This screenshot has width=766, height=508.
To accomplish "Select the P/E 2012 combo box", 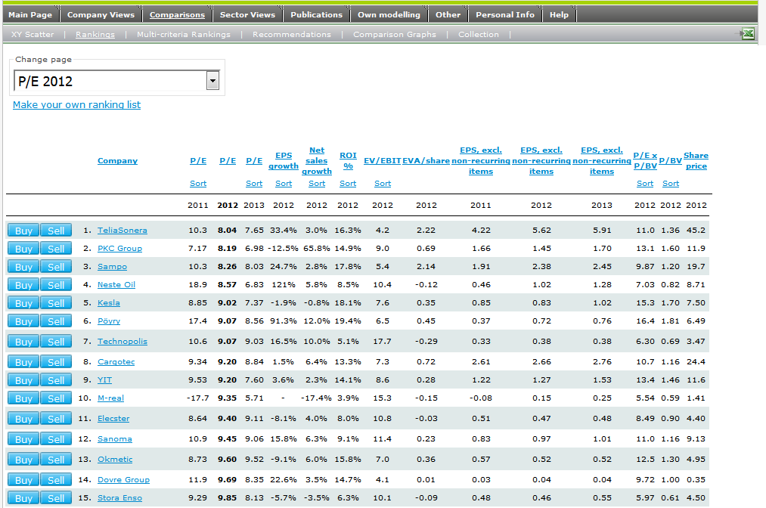I will point(116,81).
